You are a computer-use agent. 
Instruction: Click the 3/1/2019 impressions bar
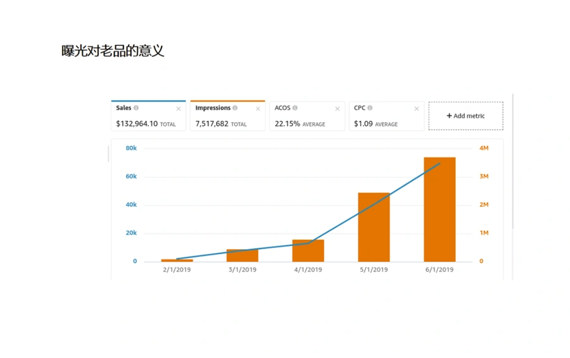pyautogui.click(x=243, y=256)
